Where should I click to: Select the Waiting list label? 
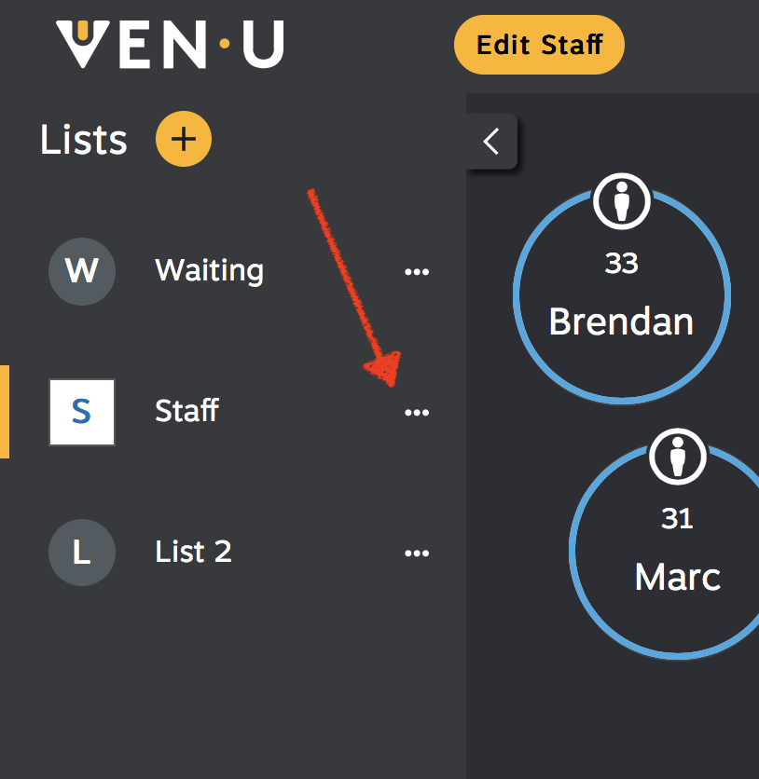click(209, 271)
